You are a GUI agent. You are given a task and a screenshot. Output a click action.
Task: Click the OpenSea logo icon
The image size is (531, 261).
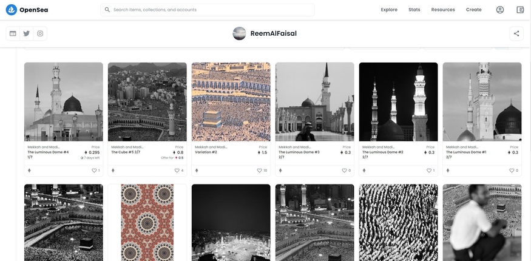[11, 10]
